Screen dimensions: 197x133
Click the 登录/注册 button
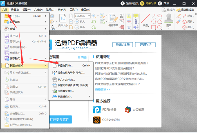(122, 45)
